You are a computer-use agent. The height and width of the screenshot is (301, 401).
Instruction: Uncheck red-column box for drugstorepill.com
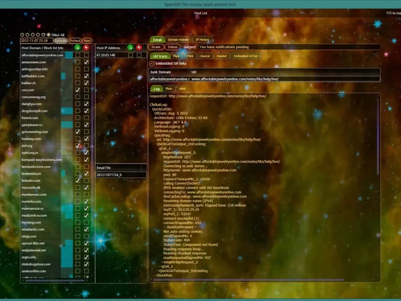[x=86, y=111]
